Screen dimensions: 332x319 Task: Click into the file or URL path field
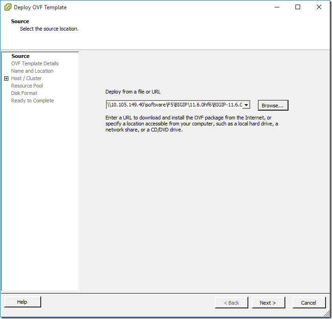[x=174, y=105]
